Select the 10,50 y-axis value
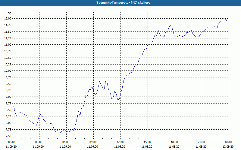Image resolution: width=241 pixels, height=150 pixels. (7, 58)
